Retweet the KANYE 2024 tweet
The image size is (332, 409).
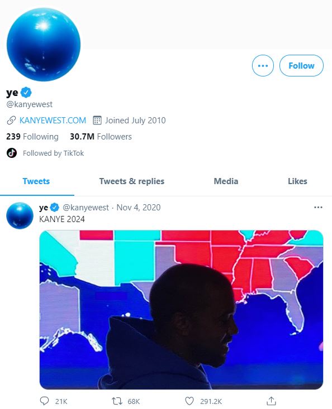(x=117, y=401)
